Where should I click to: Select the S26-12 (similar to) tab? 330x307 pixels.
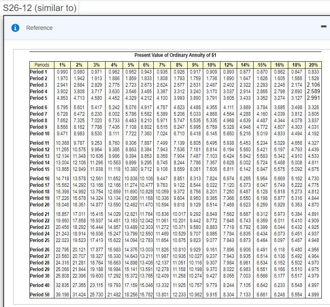pyautogui.click(x=41, y=7)
